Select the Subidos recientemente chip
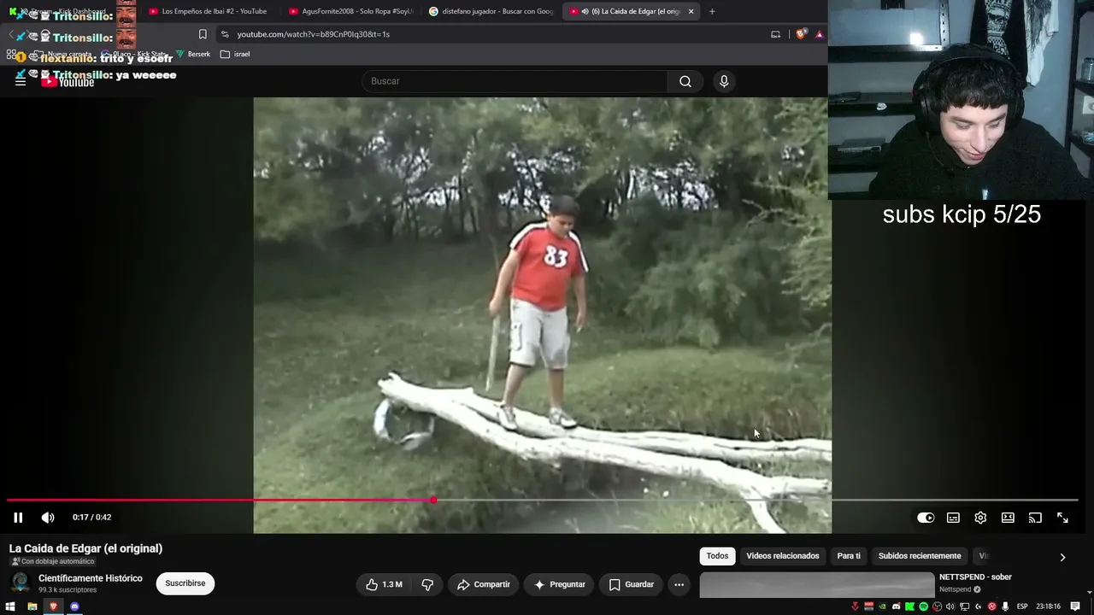The width and height of the screenshot is (1094, 615). [x=920, y=556]
